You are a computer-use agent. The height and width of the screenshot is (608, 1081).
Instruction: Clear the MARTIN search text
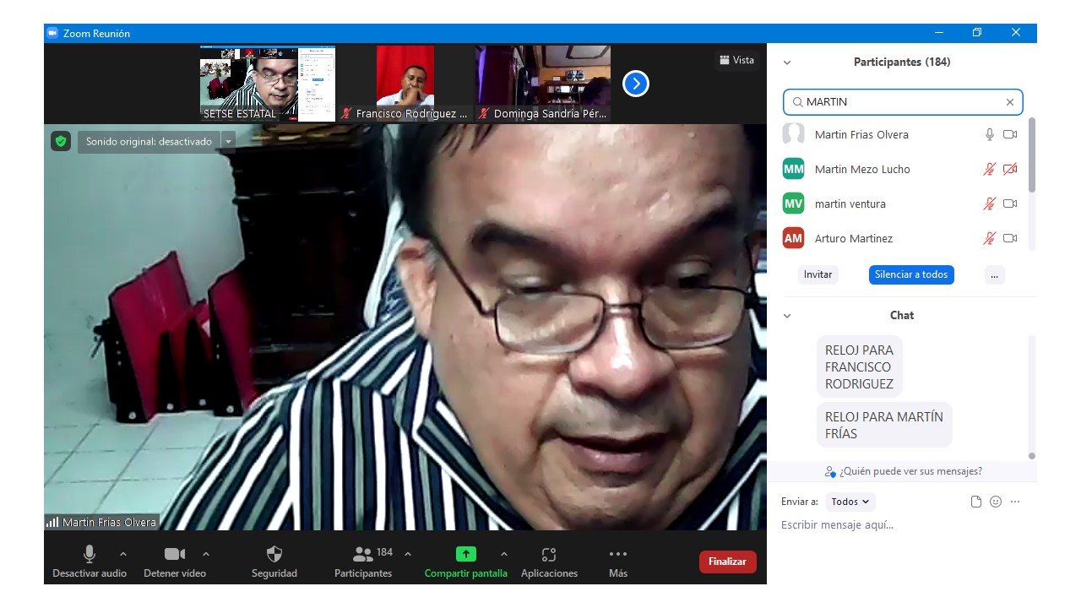[x=1009, y=102]
